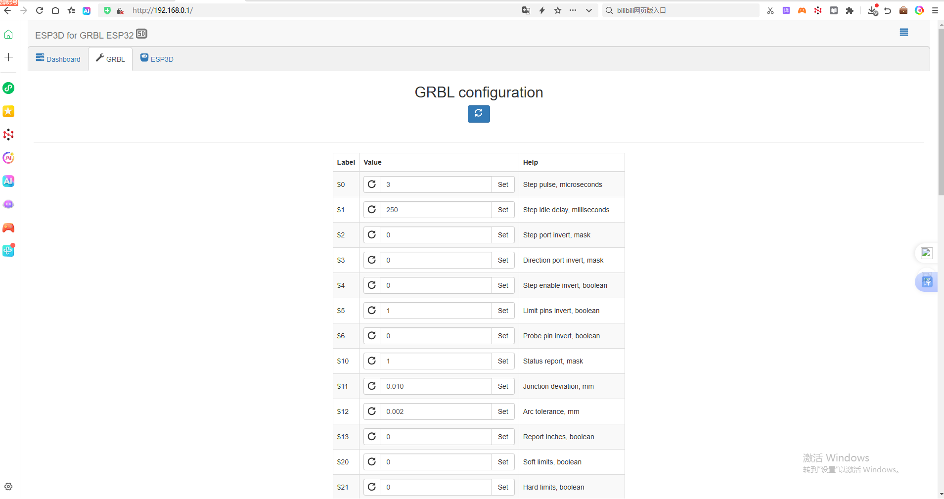The height and width of the screenshot is (499, 944).
Task: Star the current page as favorite
Action: [x=557, y=10]
